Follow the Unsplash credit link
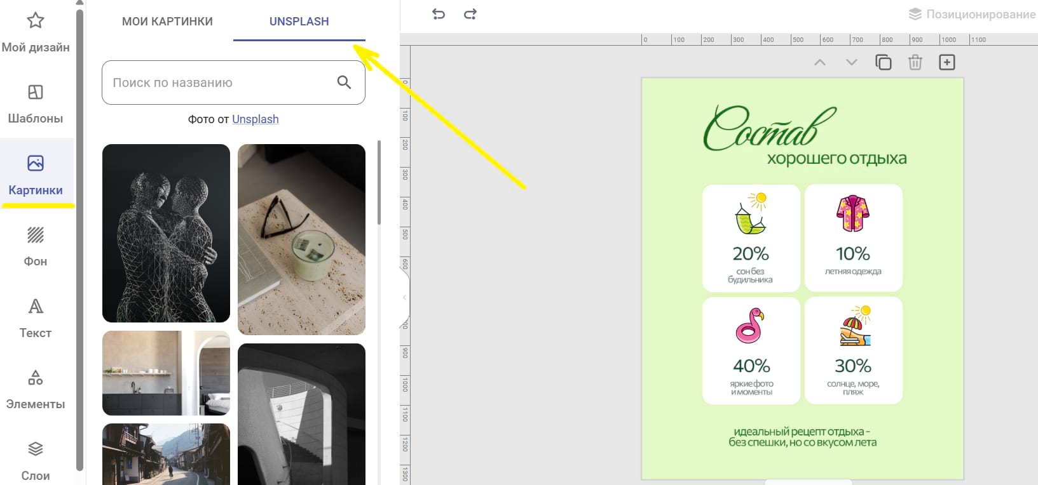1038x485 pixels. (255, 119)
